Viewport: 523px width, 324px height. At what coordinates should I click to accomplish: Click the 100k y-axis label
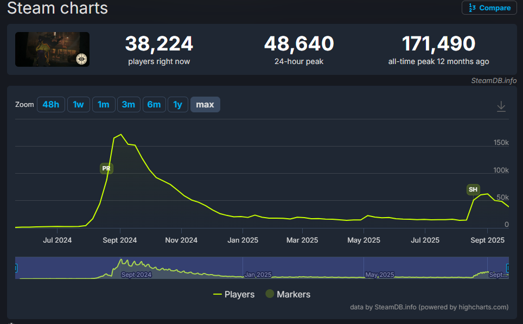(x=501, y=170)
